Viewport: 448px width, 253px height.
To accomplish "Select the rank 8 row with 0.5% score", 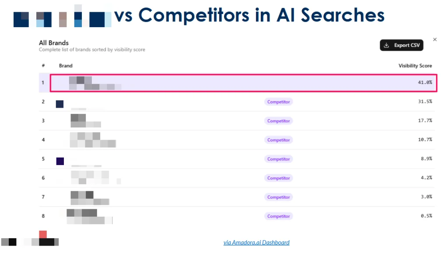I will point(237,216).
